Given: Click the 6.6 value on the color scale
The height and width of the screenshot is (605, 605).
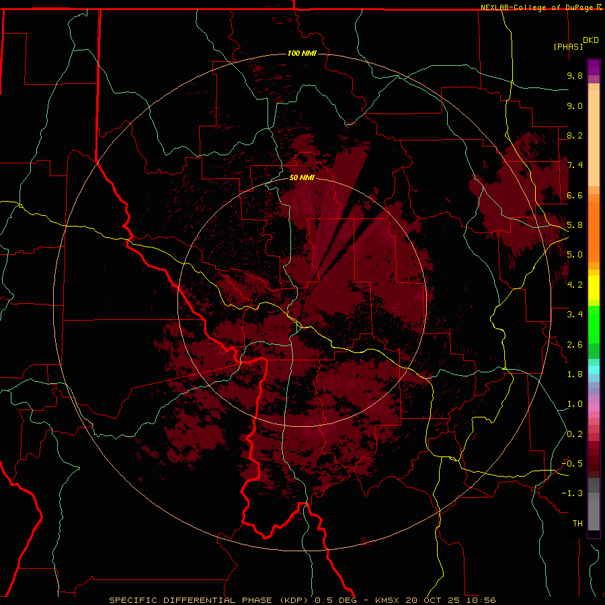Looking at the screenshot, I should coord(575,195).
